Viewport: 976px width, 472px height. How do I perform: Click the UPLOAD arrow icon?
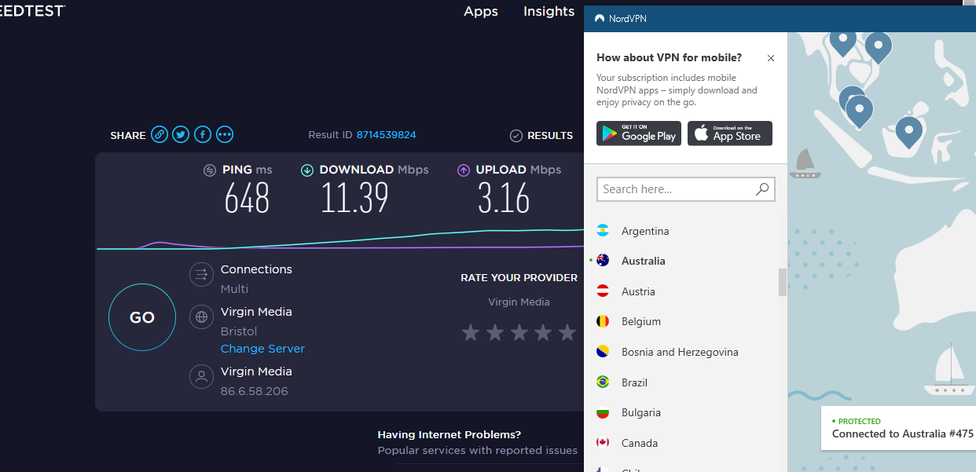pos(464,170)
